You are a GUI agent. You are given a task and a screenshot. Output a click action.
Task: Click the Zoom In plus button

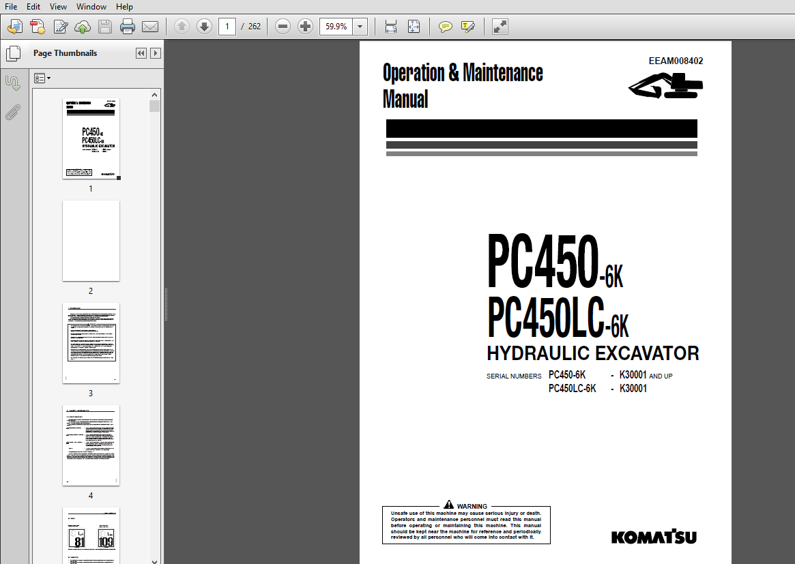pos(305,27)
